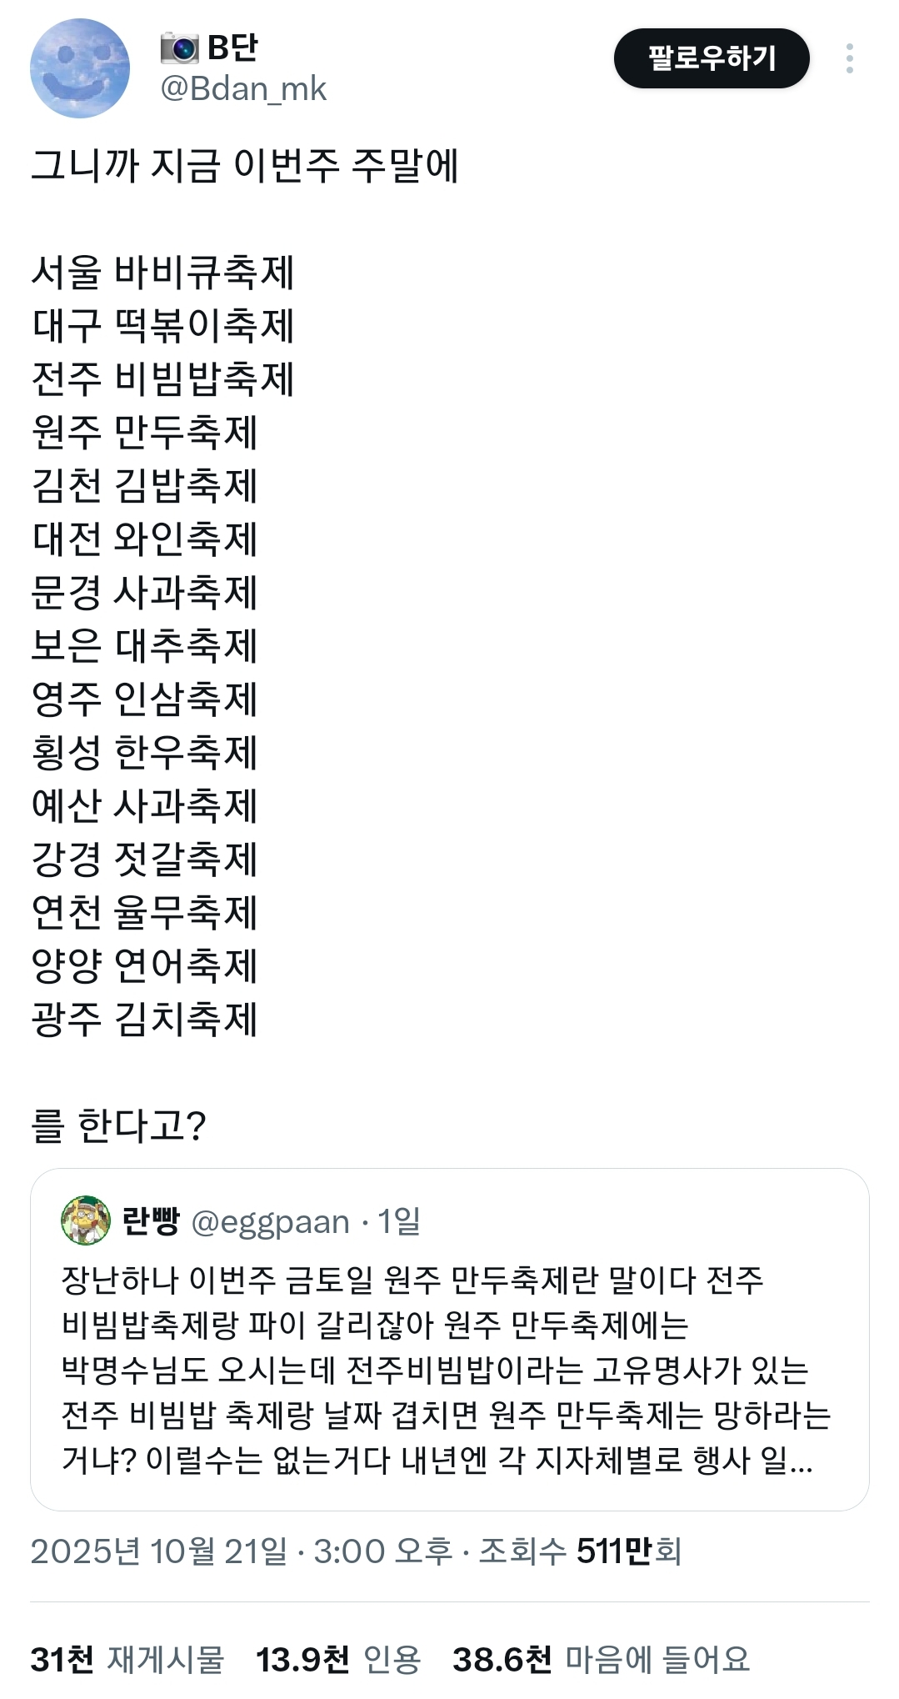
Task: Open the 38.6천 마음에 들어요 likes list
Action: [x=601, y=1659]
